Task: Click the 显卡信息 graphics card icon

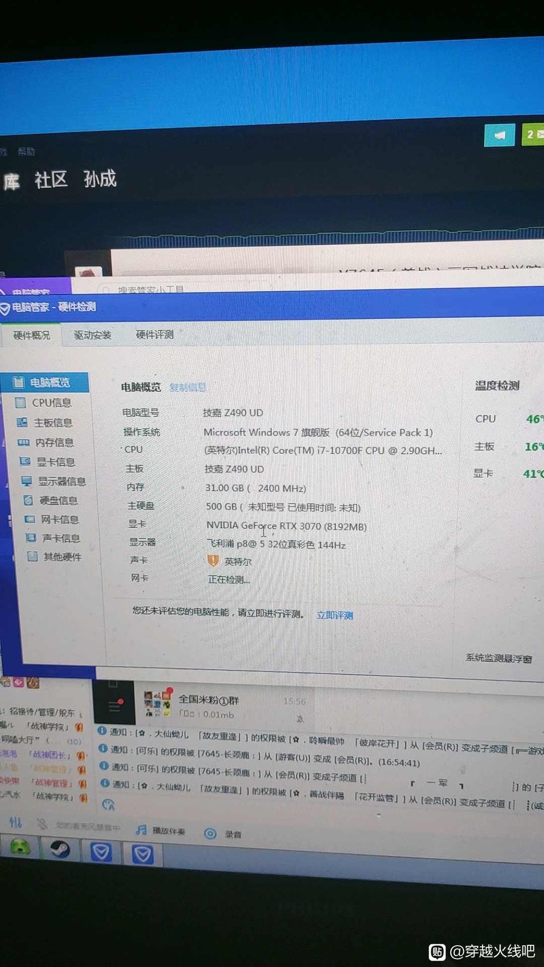Action: [x=25, y=462]
